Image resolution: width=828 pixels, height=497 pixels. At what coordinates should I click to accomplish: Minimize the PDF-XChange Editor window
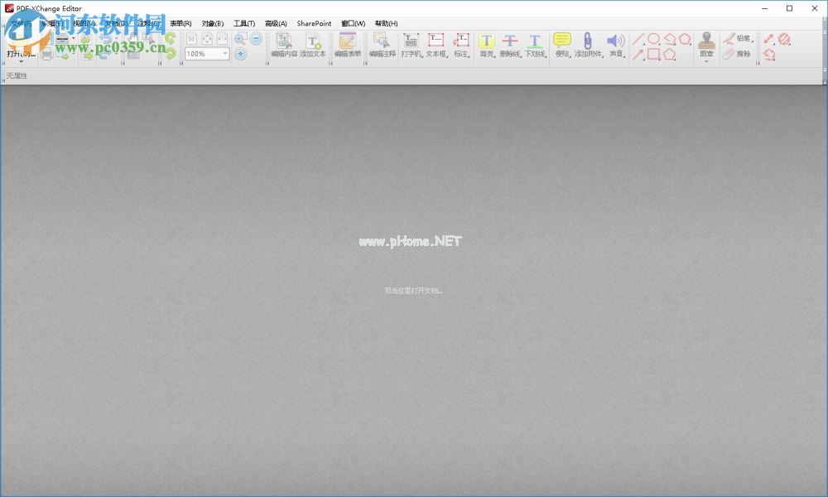coord(764,8)
